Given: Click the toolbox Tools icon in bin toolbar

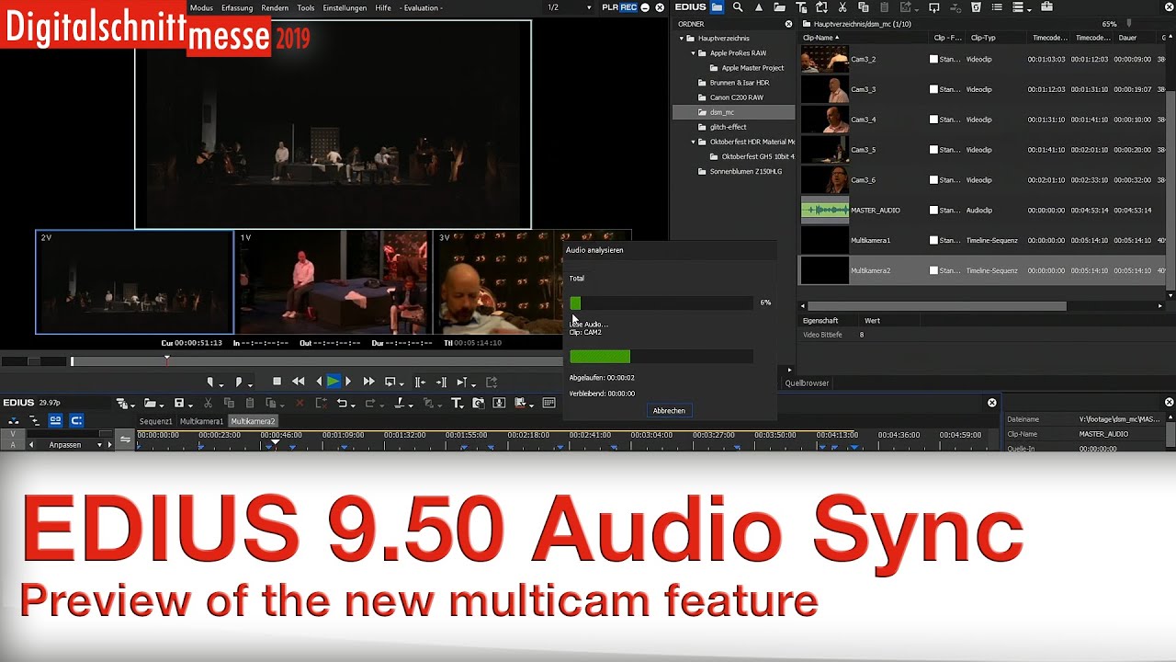Looking at the screenshot, I should (1046, 7).
